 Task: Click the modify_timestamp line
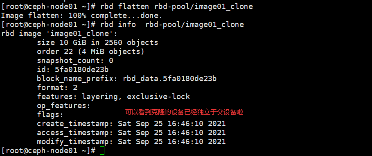click(131, 142)
